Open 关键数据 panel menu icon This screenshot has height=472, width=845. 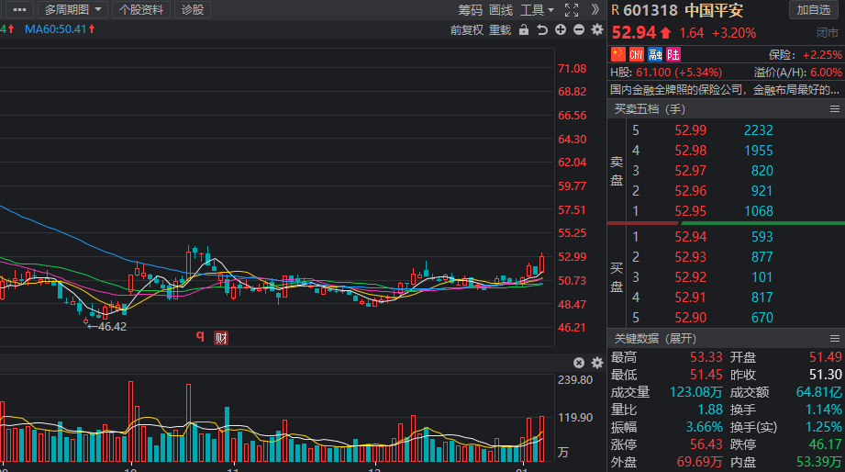(835, 338)
